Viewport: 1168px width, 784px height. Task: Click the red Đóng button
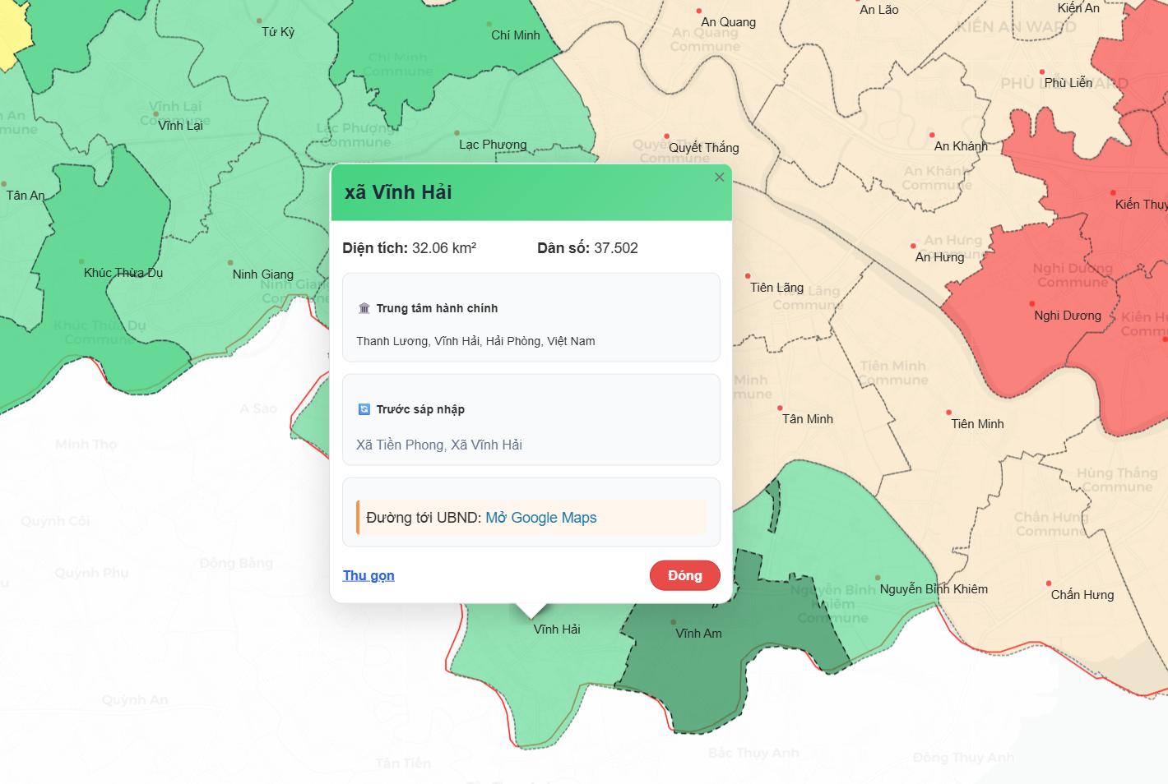(684, 575)
